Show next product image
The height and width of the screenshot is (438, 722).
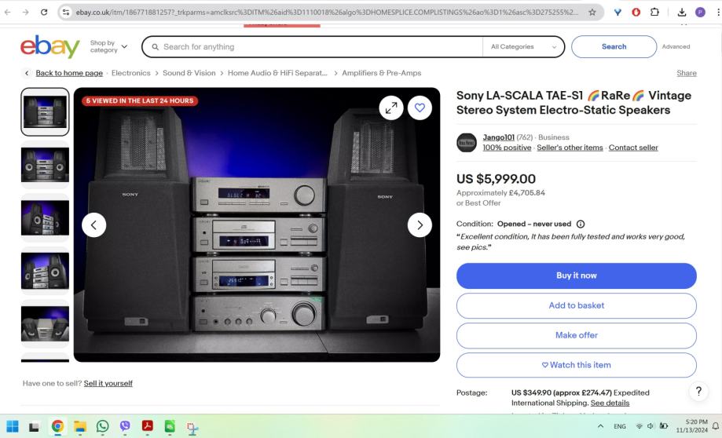coord(420,225)
